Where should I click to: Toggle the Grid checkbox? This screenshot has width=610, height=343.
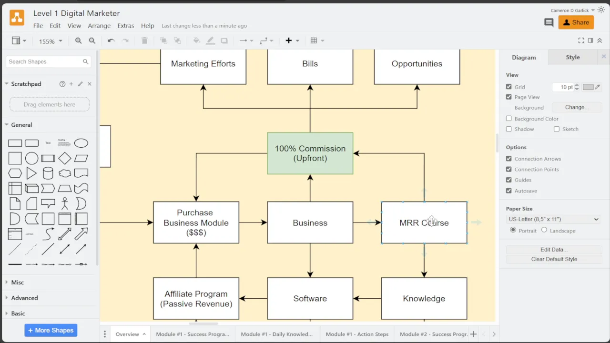509,87
